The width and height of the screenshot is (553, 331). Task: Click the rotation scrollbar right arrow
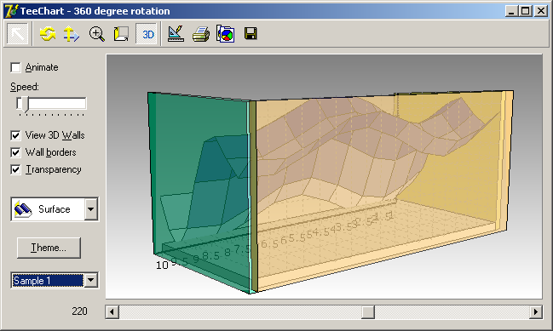pyautogui.click(x=536, y=312)
